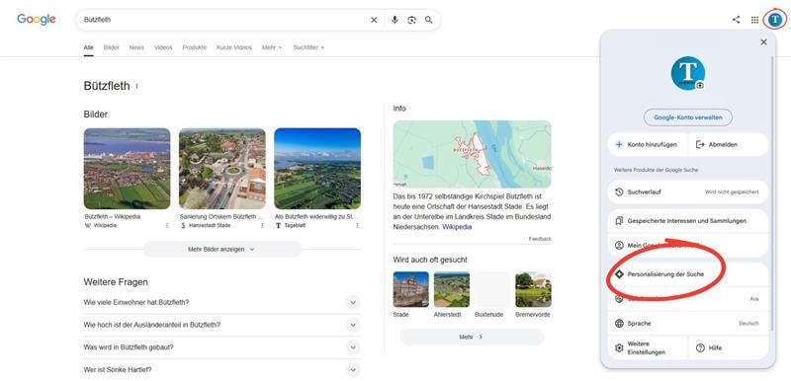Select the Ahlerstedt related search thumbnail
Image resolution: width=791 pixels, height=381 pixels.
coord(452,289)
